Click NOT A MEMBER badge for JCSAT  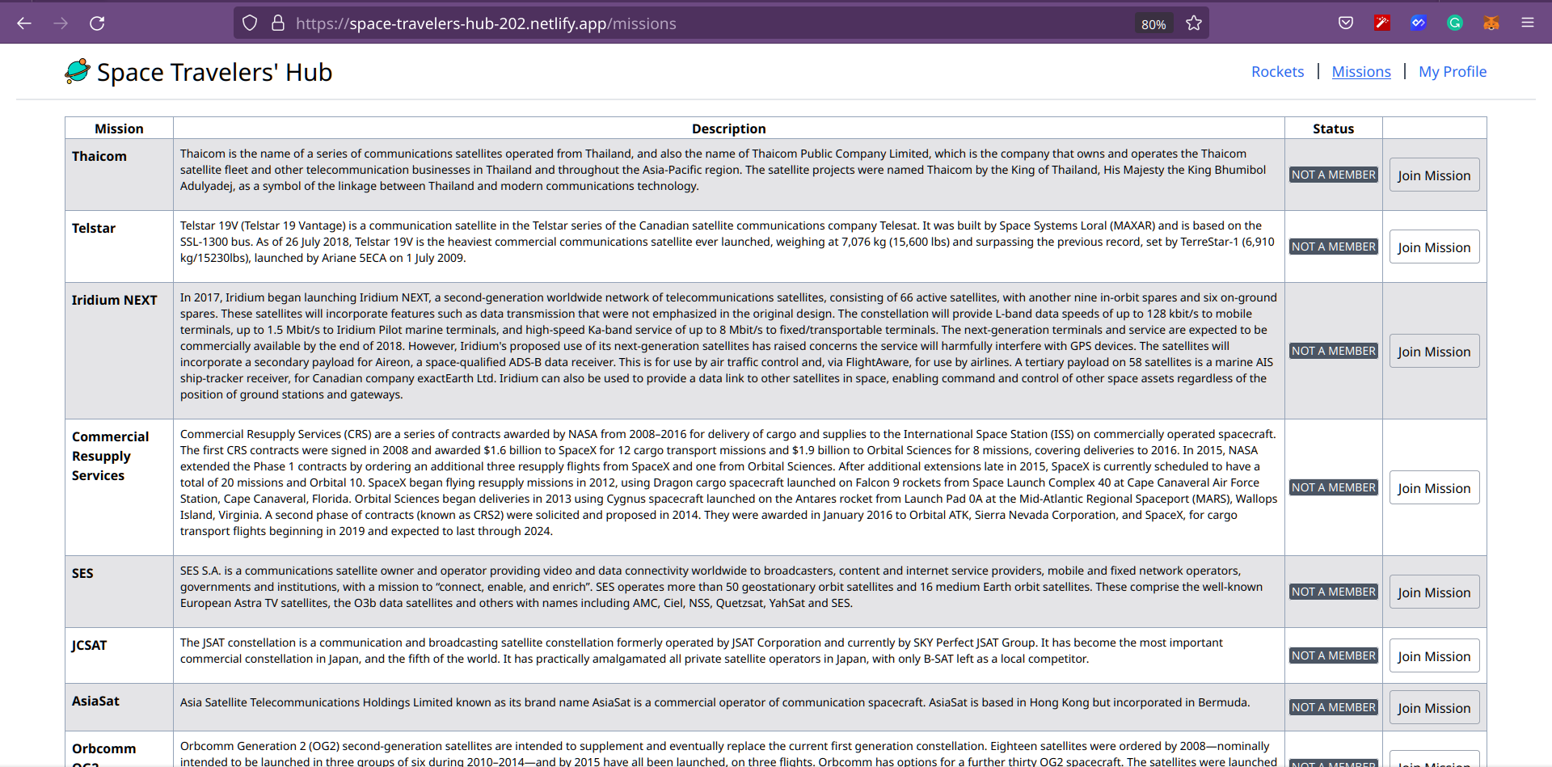pyautogui.click(x=1334, y=655)
